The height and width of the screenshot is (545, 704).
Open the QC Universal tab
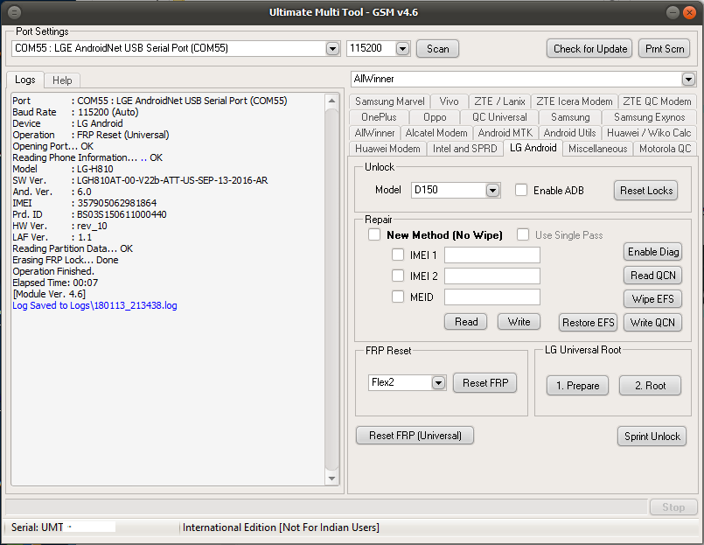coord(499,117)
